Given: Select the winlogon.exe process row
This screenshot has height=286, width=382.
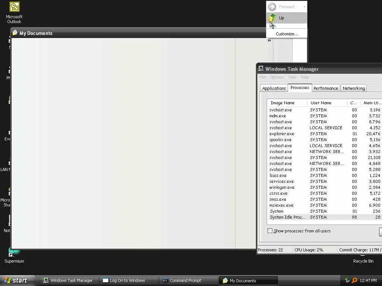Looking at the screenshot, I should click(325, 187).
